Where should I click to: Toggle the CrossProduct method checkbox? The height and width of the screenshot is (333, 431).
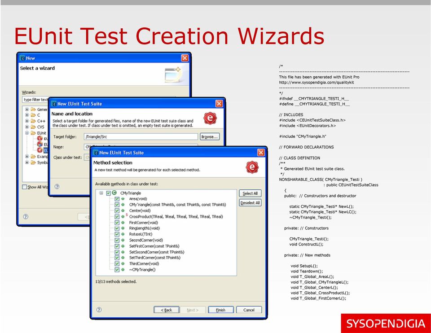coord(117,217)
